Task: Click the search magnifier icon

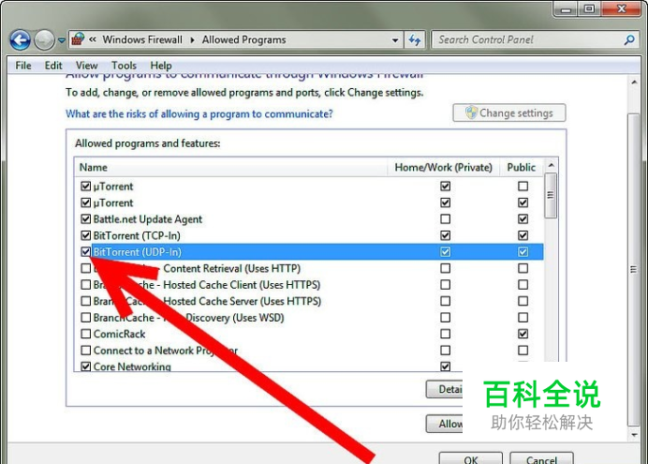Action: click(629, 39)
